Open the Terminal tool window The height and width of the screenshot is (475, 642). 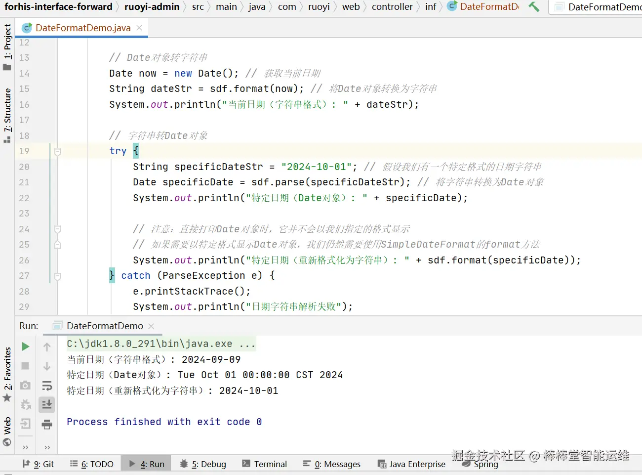(264, 464)
